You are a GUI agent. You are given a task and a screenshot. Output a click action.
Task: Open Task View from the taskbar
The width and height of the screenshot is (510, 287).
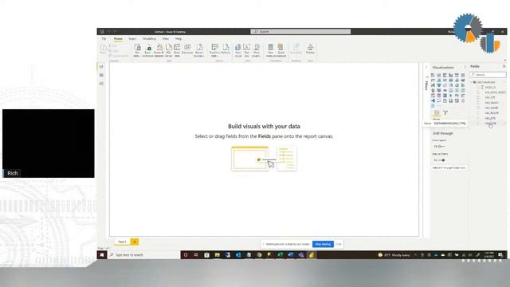(x=196, y=255)
